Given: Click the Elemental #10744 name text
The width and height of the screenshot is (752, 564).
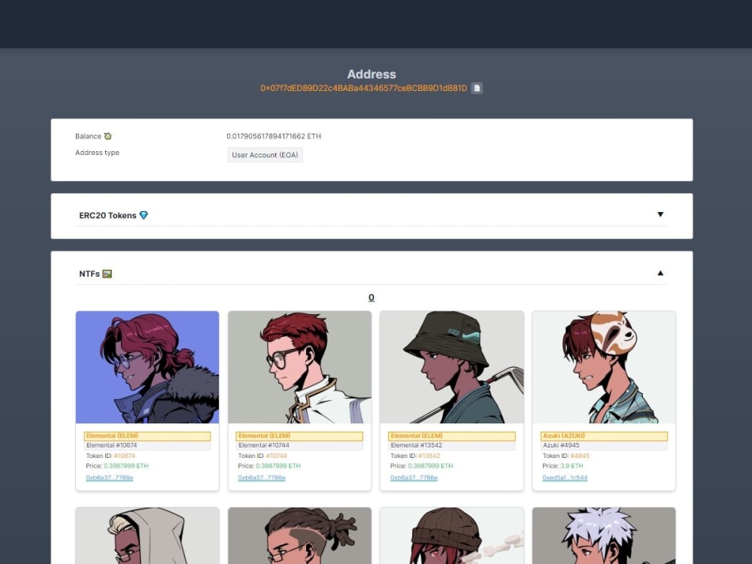Looking at the screenshot, I should (264, 445).
